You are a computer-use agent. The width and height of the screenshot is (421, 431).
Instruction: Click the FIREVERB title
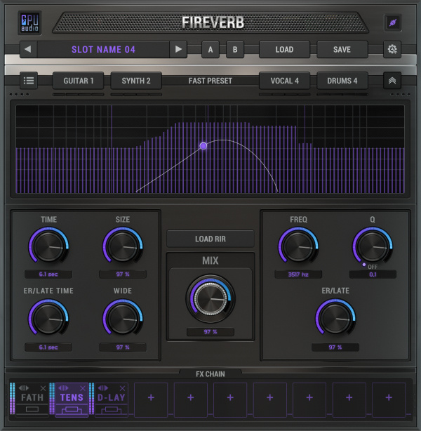213,22
